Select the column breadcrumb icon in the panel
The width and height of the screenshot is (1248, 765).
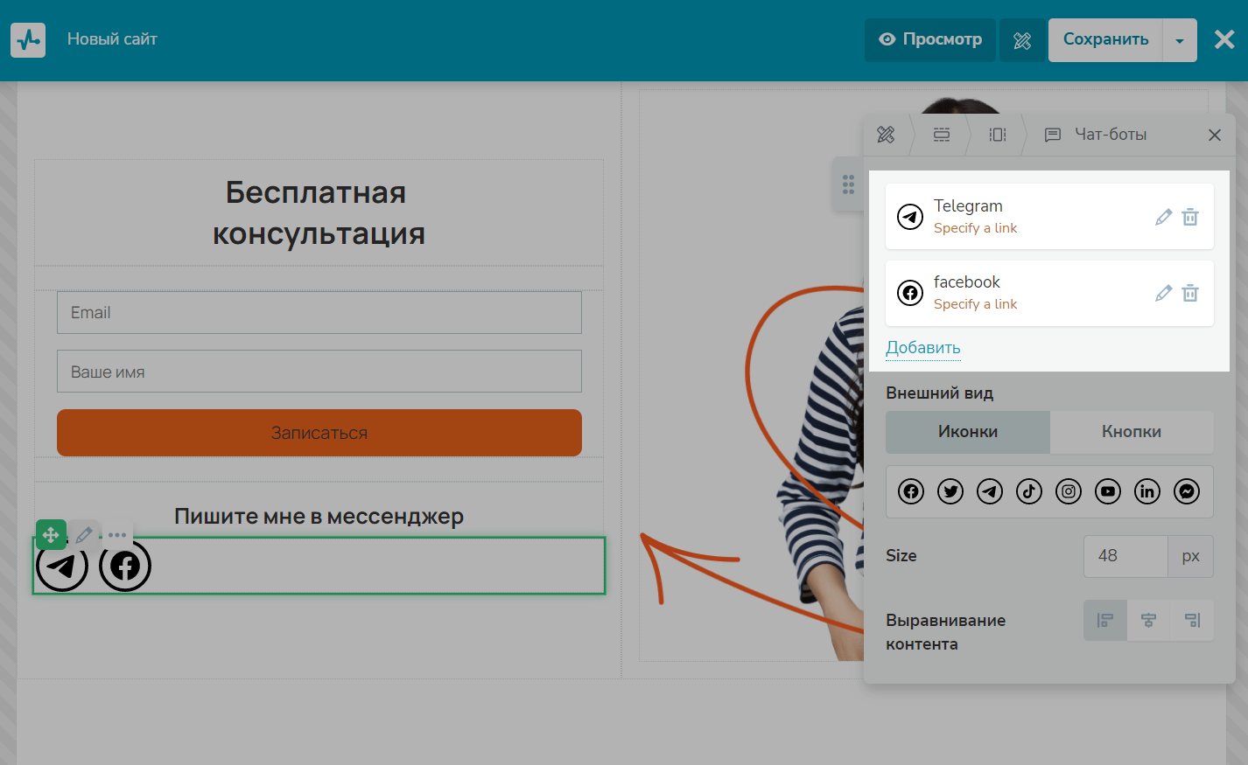998,135
